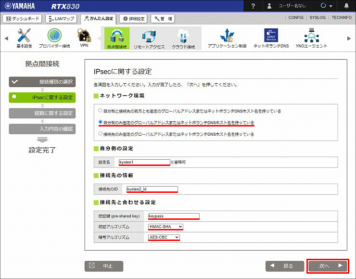Open the refresh circle dropdown
This screenshot has height=279, width=356.
(x=326, y=6)
